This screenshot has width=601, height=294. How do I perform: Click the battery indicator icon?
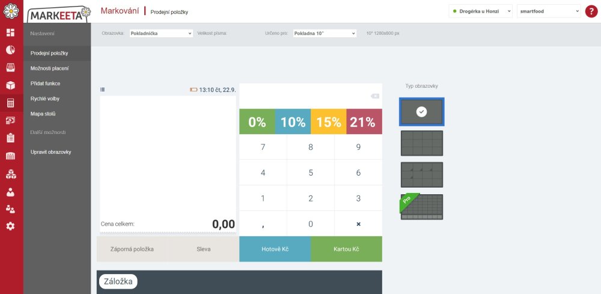pos(194,90)
